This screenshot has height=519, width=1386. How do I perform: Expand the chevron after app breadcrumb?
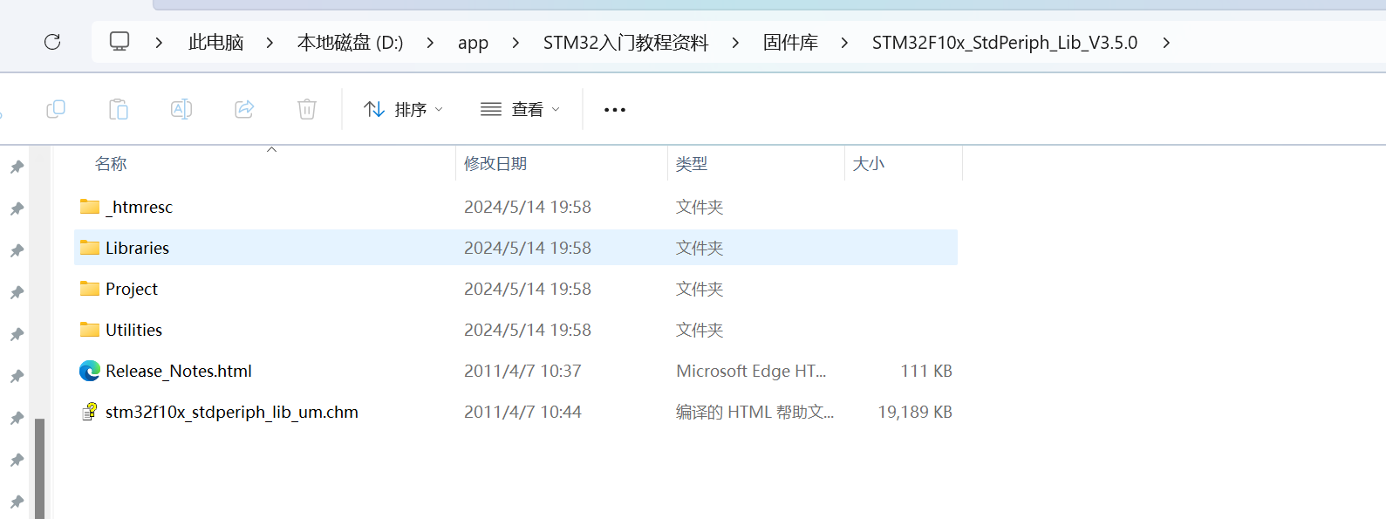(515, 43)
